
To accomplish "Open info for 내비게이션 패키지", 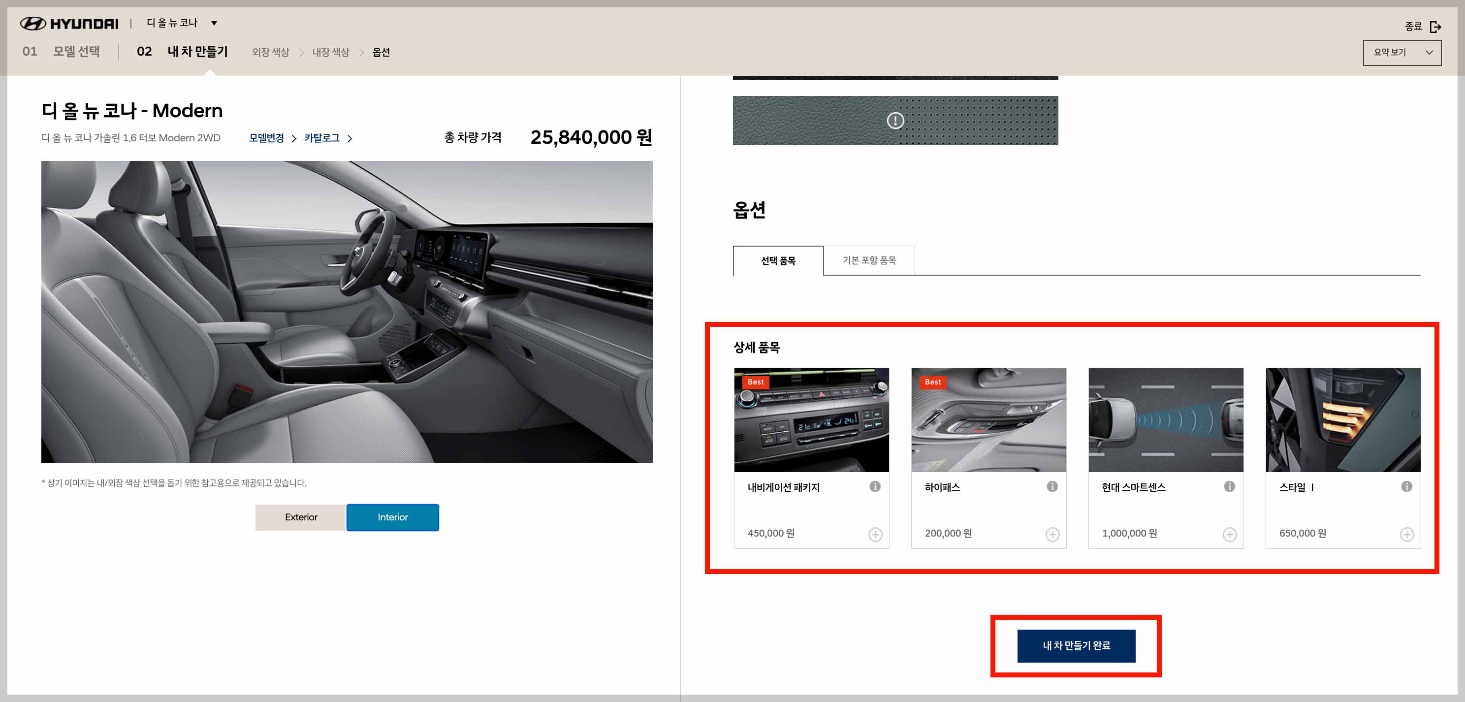I will (875, 486).
